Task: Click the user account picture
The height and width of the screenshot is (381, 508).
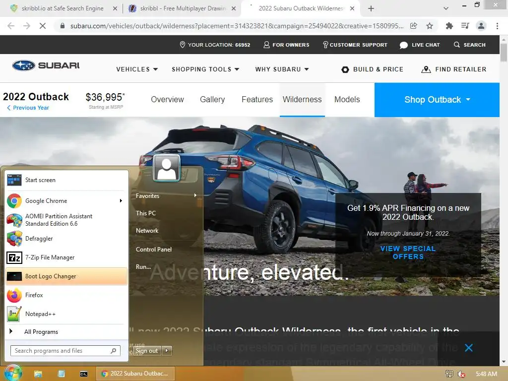Action: [167, 168]
